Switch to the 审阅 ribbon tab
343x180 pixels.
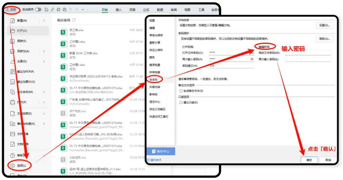point(174,10)
